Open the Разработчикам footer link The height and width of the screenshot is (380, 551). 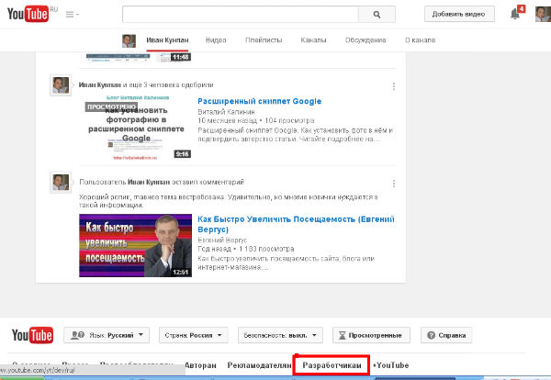click(x=332, y=365)
